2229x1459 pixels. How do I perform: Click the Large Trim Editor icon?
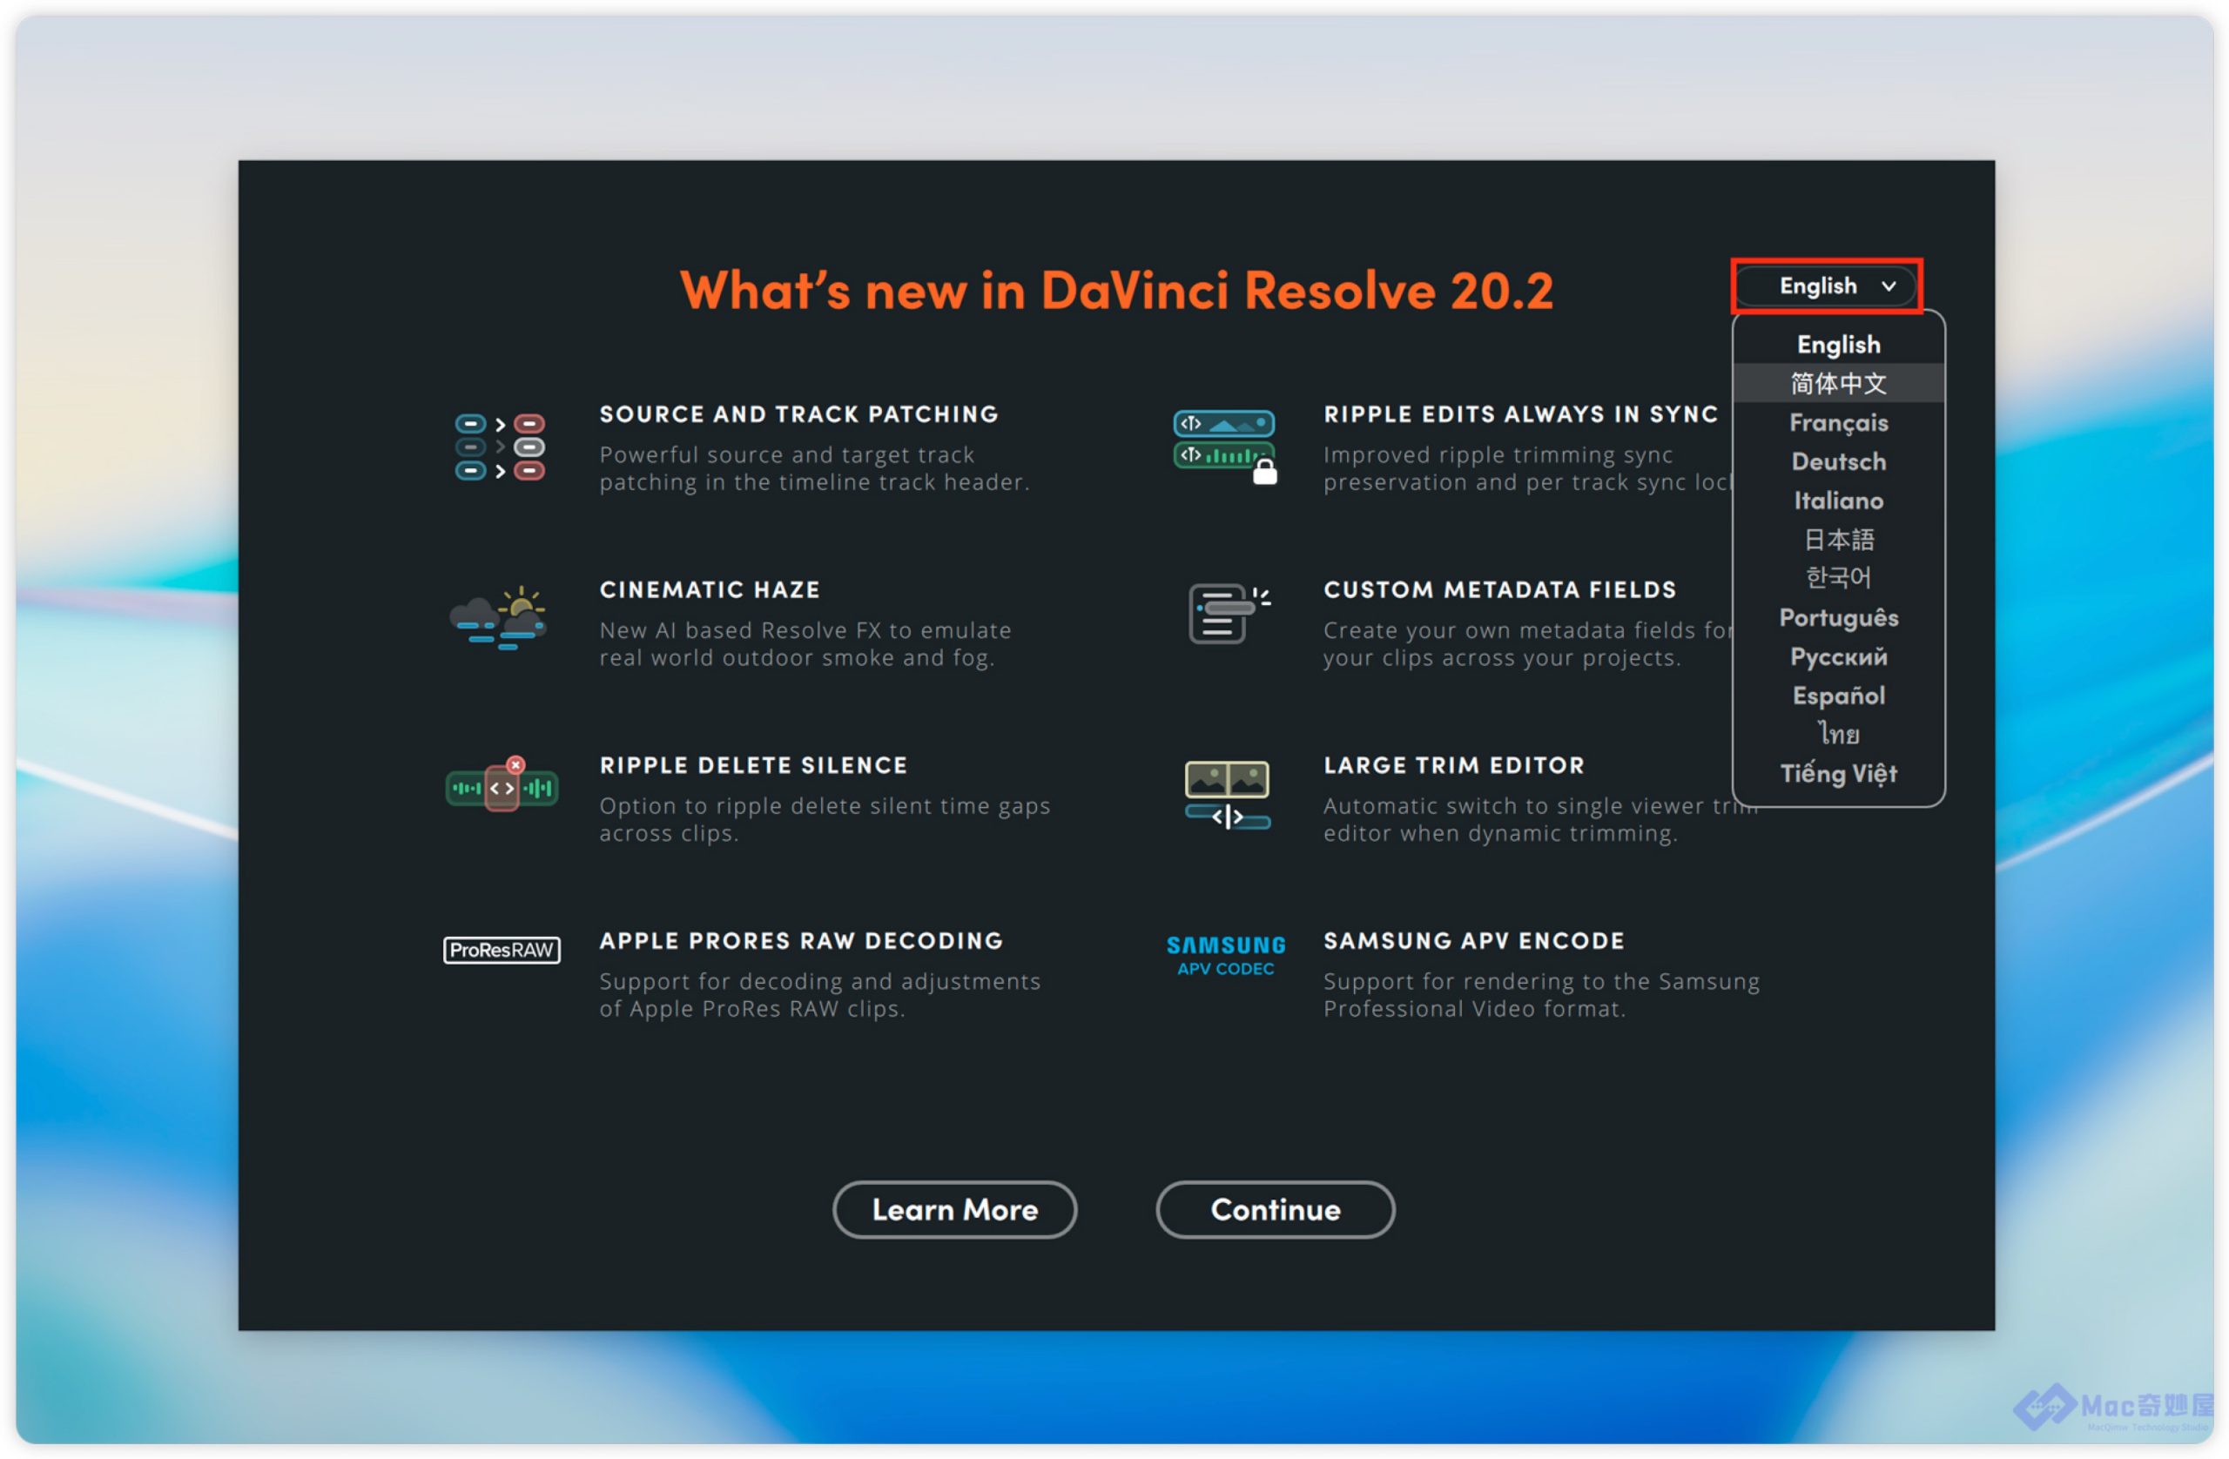[x=1227, y=794]
